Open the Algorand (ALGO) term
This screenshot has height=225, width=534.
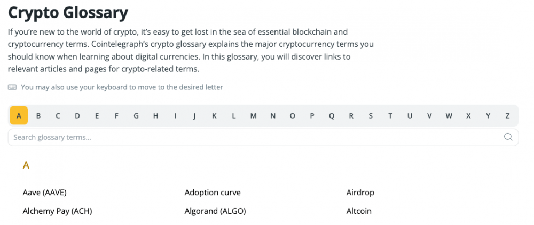click(x=215, y=211)
